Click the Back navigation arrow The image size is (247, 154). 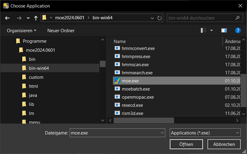[8, 18]
